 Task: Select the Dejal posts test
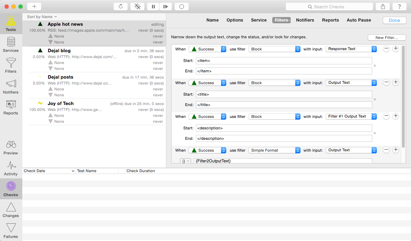point(94,86)
